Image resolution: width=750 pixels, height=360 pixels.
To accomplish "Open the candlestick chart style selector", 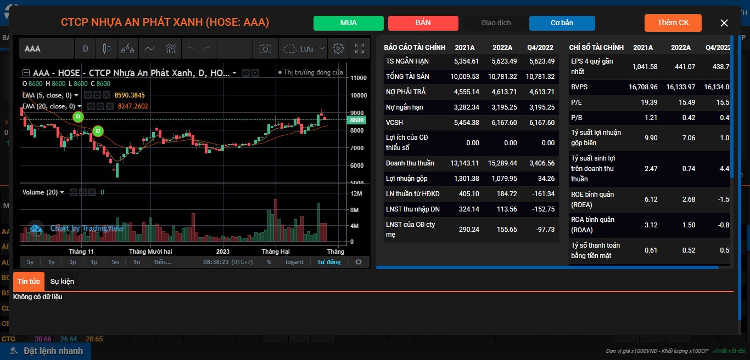I will [106, 48].
